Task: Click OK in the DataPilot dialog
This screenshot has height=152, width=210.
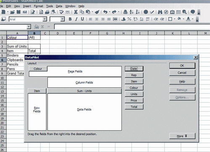Action: click(x=182, y=65)
